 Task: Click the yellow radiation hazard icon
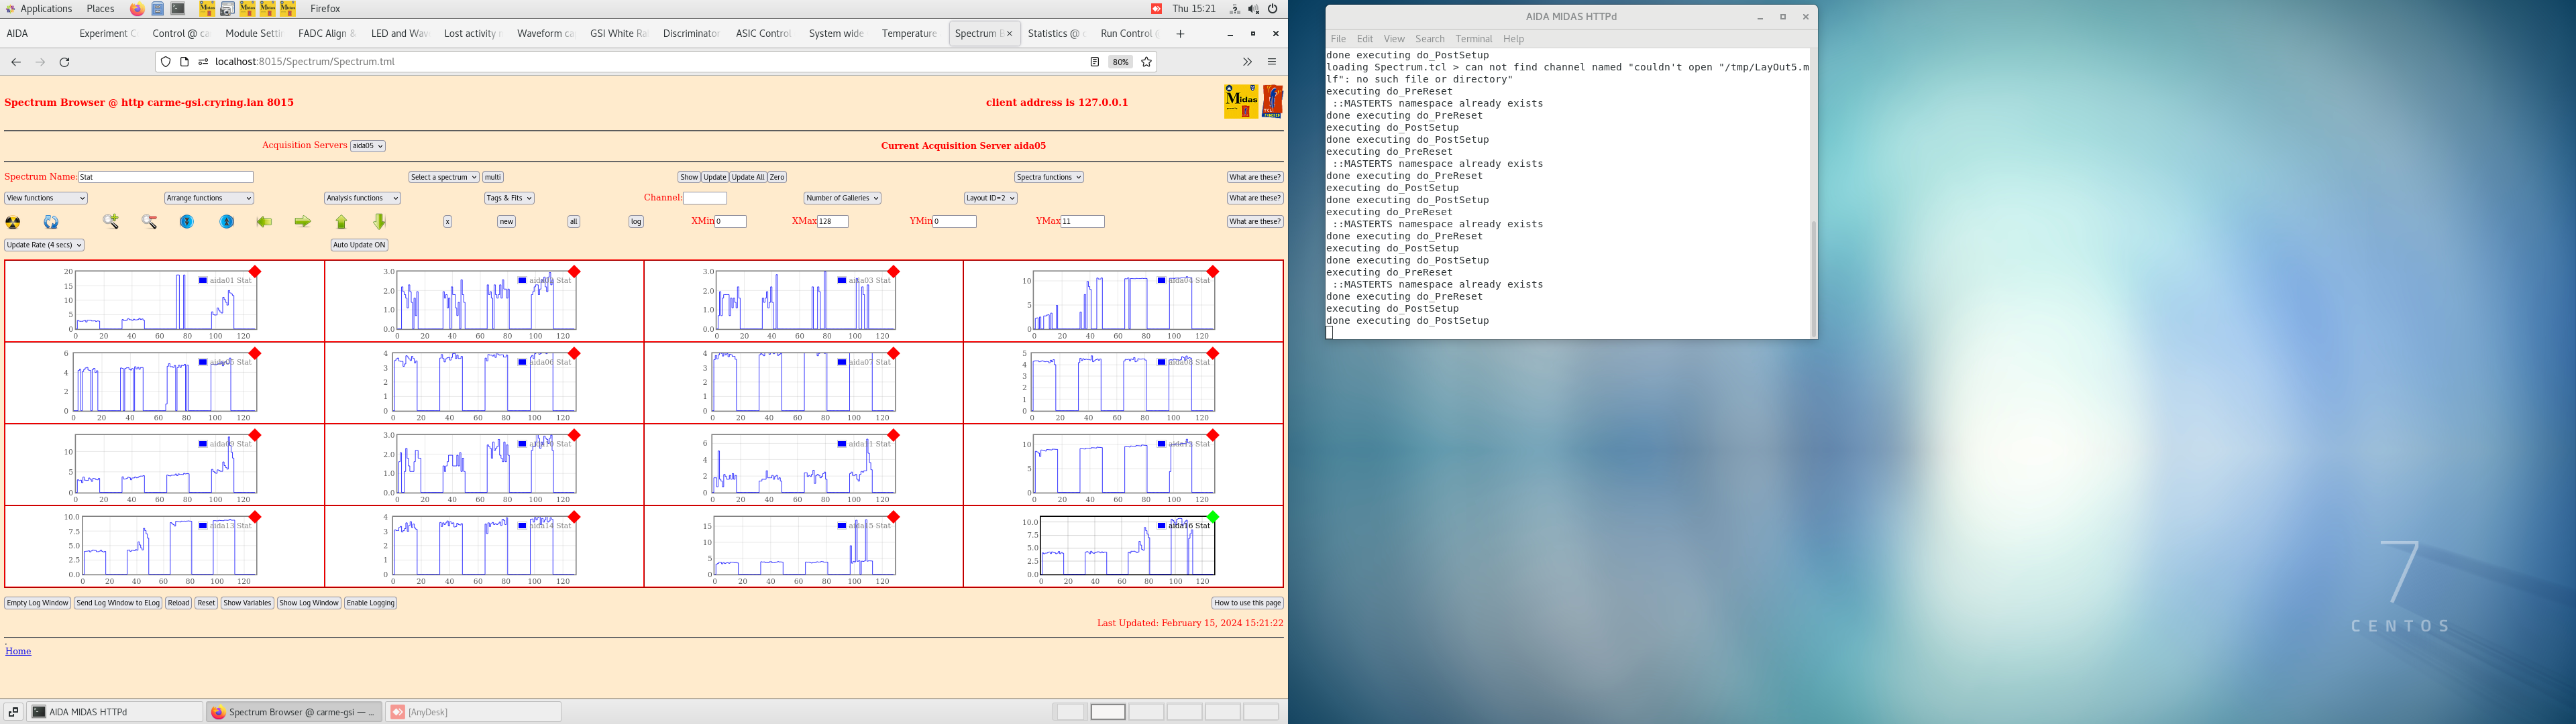pos(13,222)
